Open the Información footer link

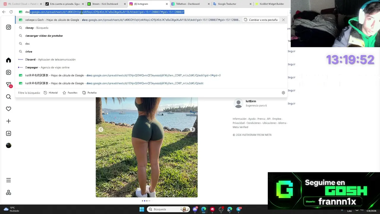240,119
